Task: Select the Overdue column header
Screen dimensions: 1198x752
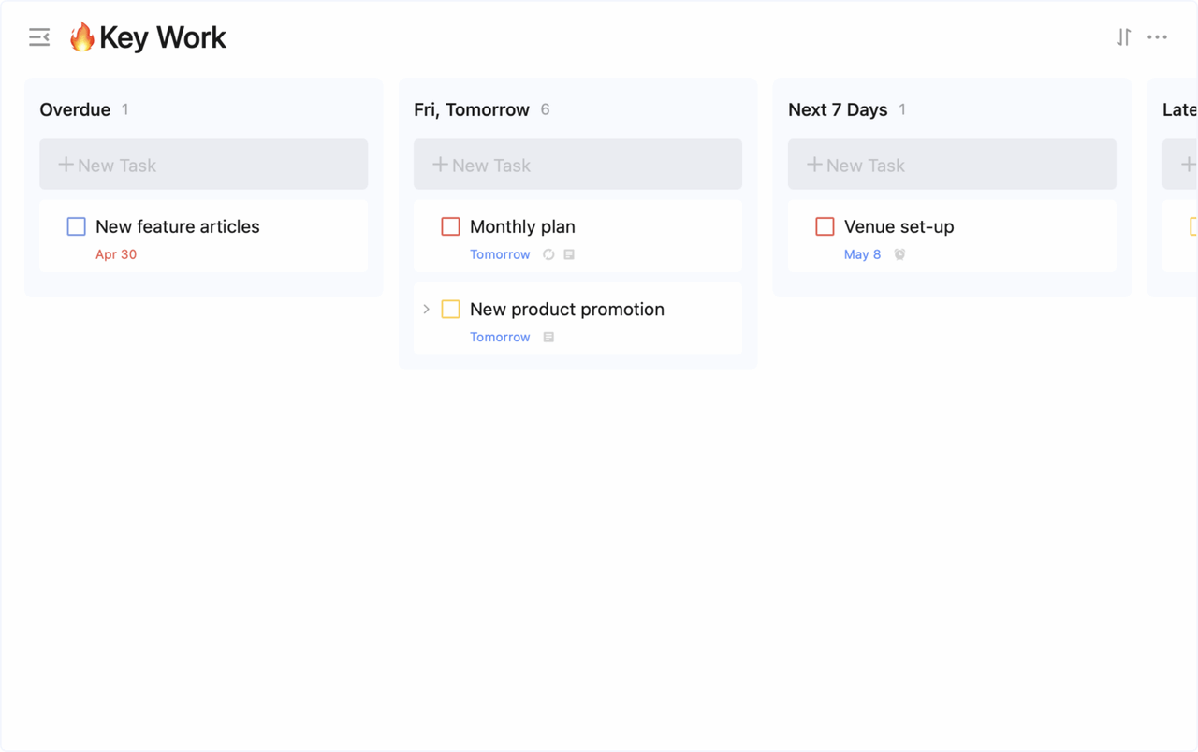Action: (x=75, y=109)
